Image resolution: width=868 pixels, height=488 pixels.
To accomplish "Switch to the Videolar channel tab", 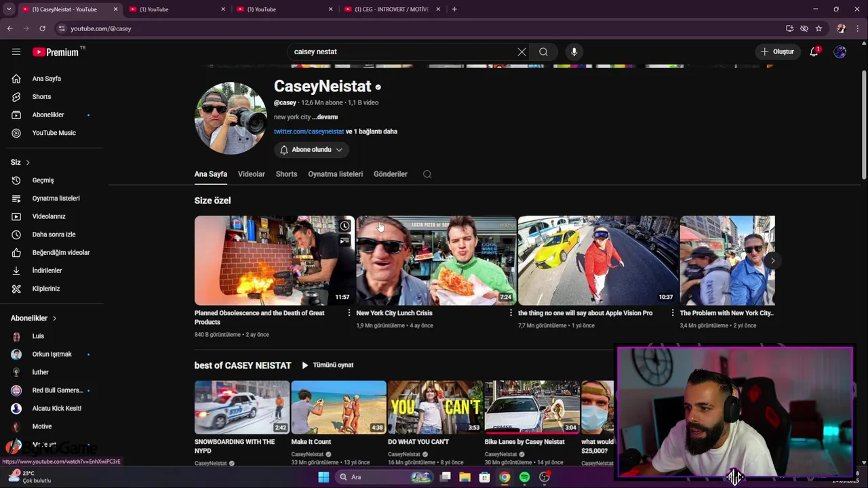I will 252,174.
